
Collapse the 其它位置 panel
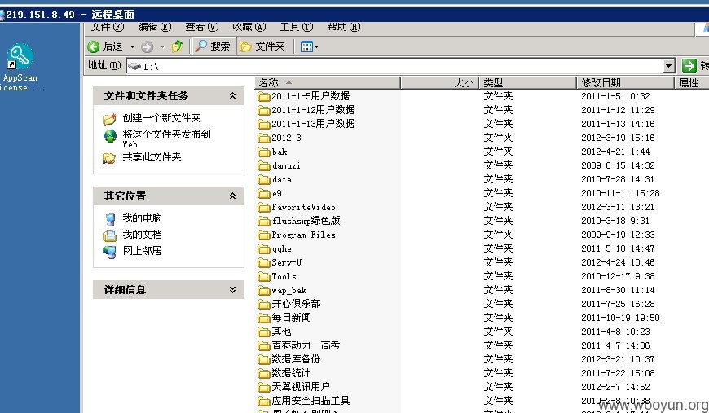point(232,196)
